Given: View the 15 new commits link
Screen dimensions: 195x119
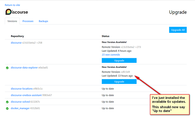Looking at the screenshot, I should pyautogui.click(x=111, y=55).
